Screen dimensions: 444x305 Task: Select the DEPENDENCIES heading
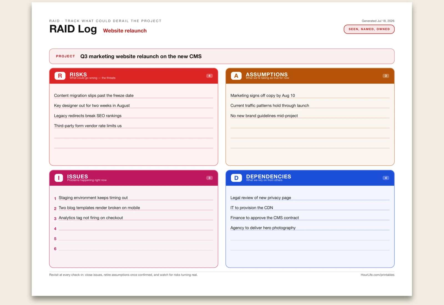(x=269, y=176)
